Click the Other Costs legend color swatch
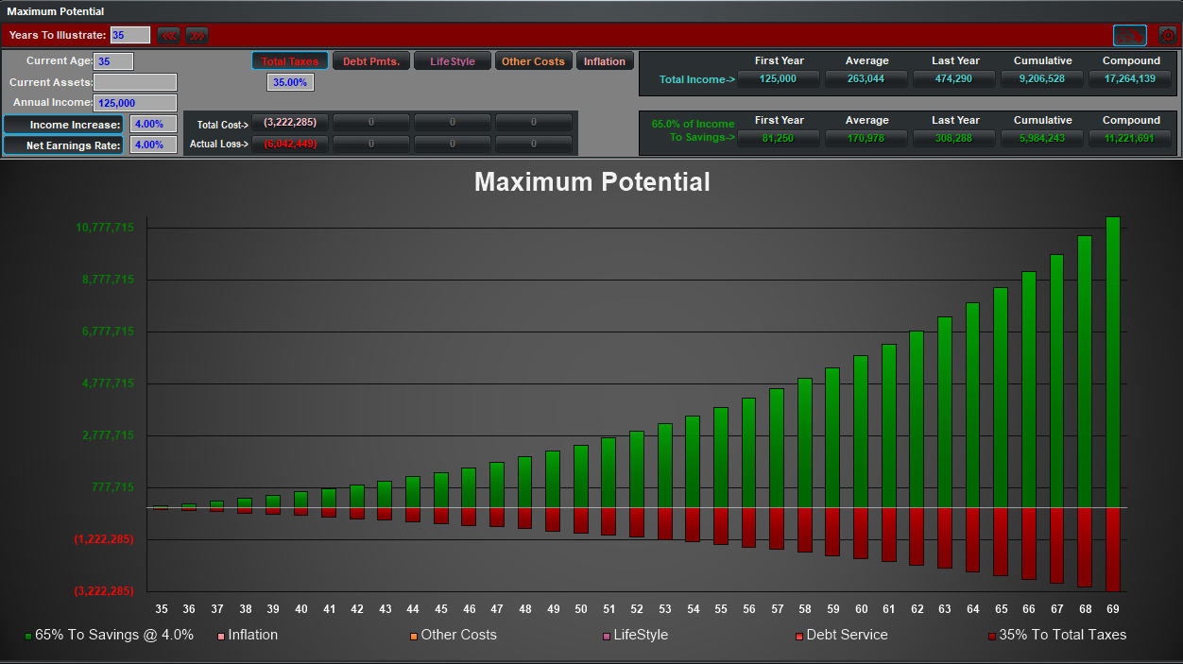This screenshot has height=664, width=1183. (414, 637)
